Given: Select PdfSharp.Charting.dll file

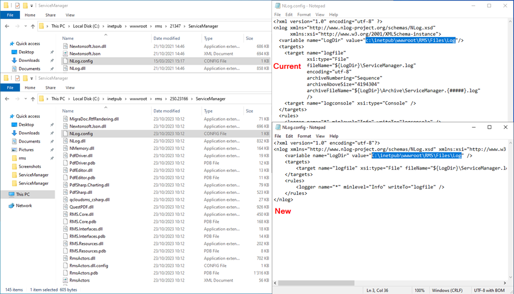Looking at the screenshot, I should coord(166,185).
